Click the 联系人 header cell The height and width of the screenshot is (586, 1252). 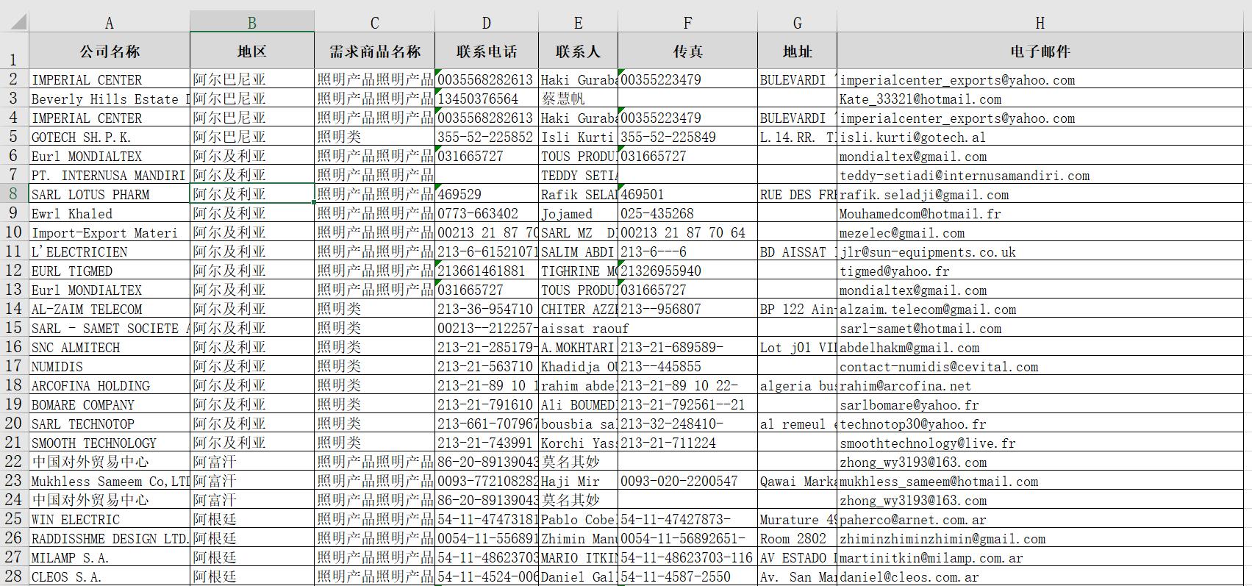pyautogui.click(x=578, y=51)
